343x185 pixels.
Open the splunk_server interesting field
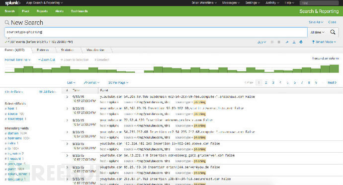(x=17, y=174)
